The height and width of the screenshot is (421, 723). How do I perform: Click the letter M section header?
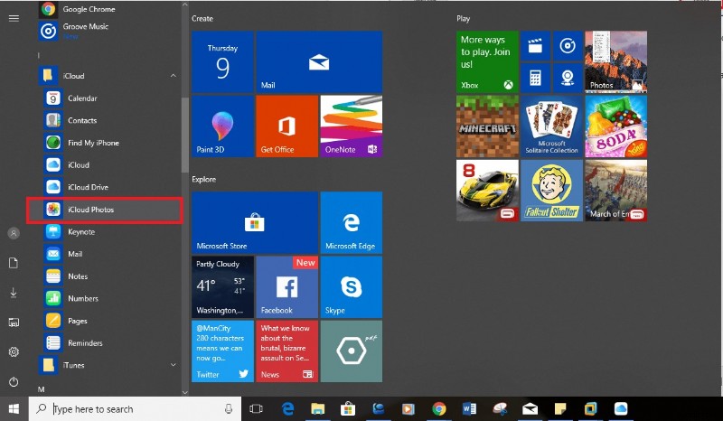coord(41,389)
